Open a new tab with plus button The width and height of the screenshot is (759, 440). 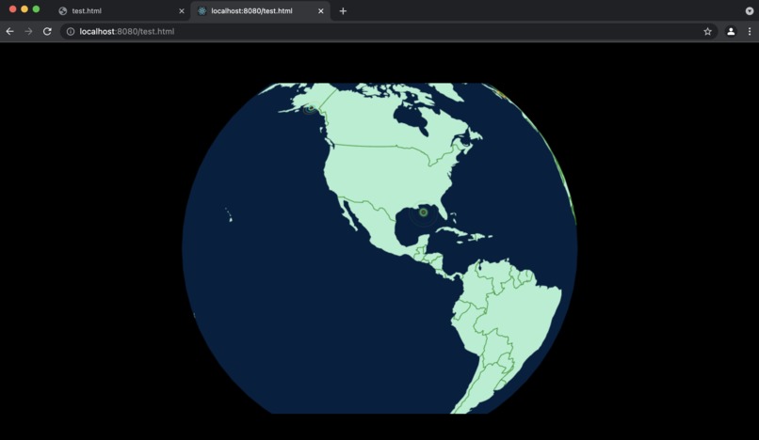tap(343, 10)
